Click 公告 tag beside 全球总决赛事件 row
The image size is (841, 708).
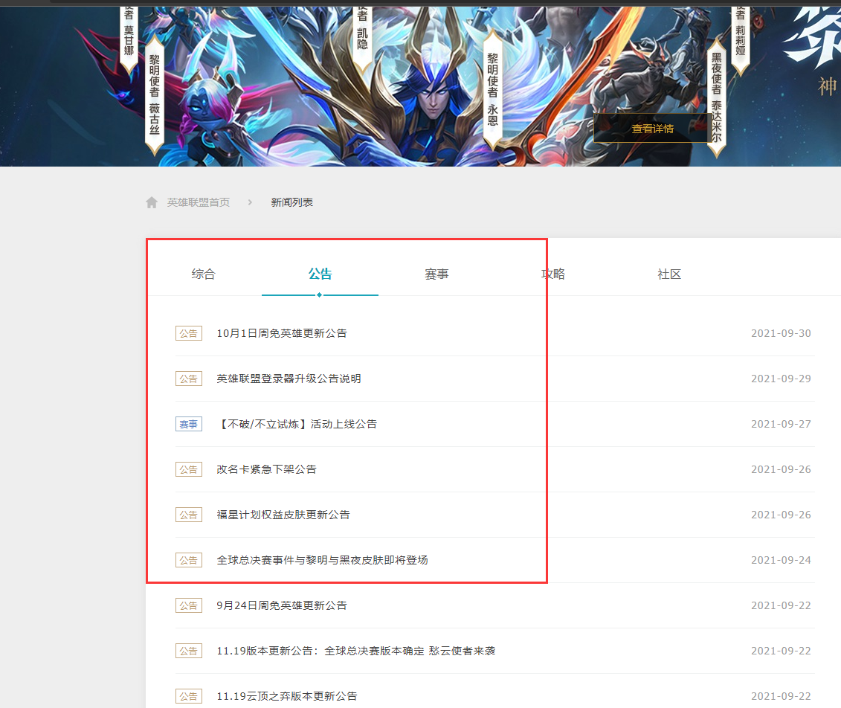(189, 560)
